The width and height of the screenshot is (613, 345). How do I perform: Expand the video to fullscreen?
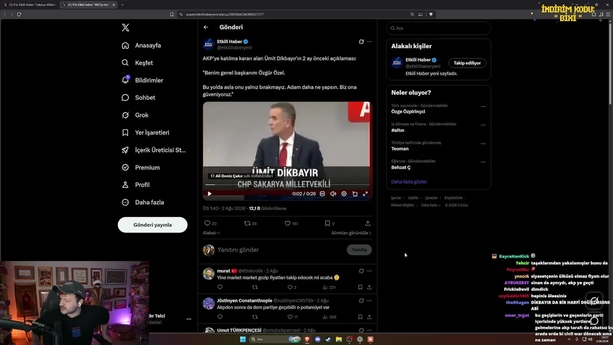(x=365, y=194)
